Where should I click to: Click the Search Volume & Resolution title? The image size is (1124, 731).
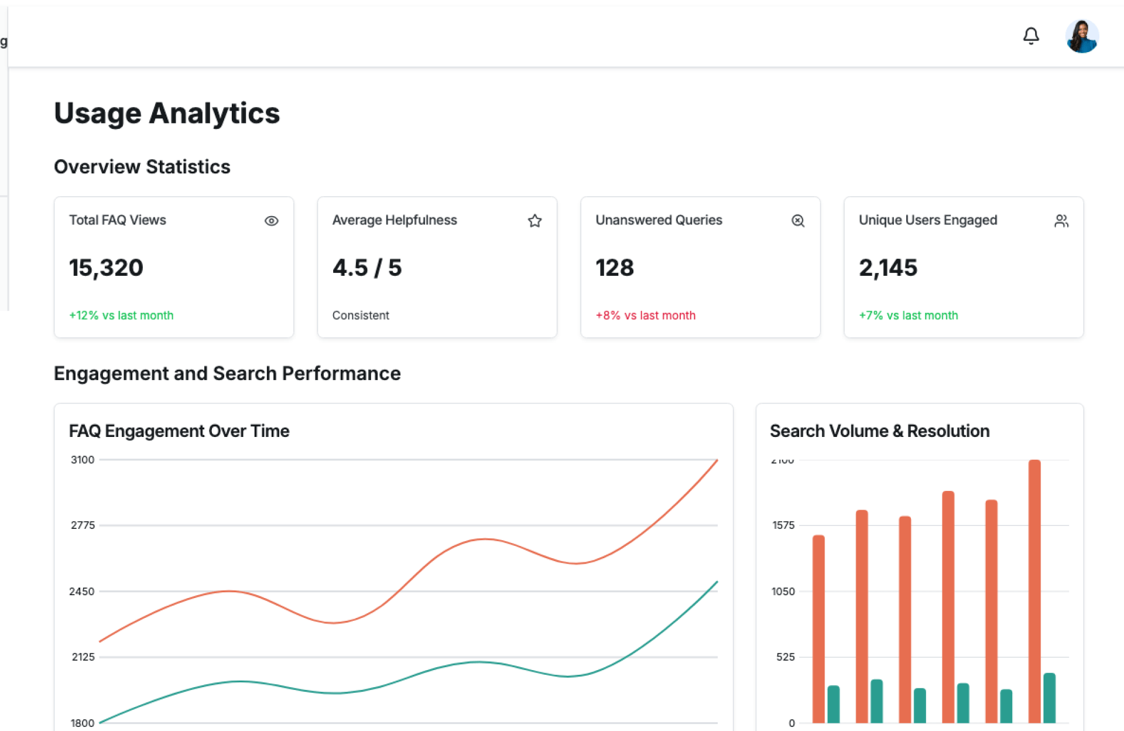[879, 431]
